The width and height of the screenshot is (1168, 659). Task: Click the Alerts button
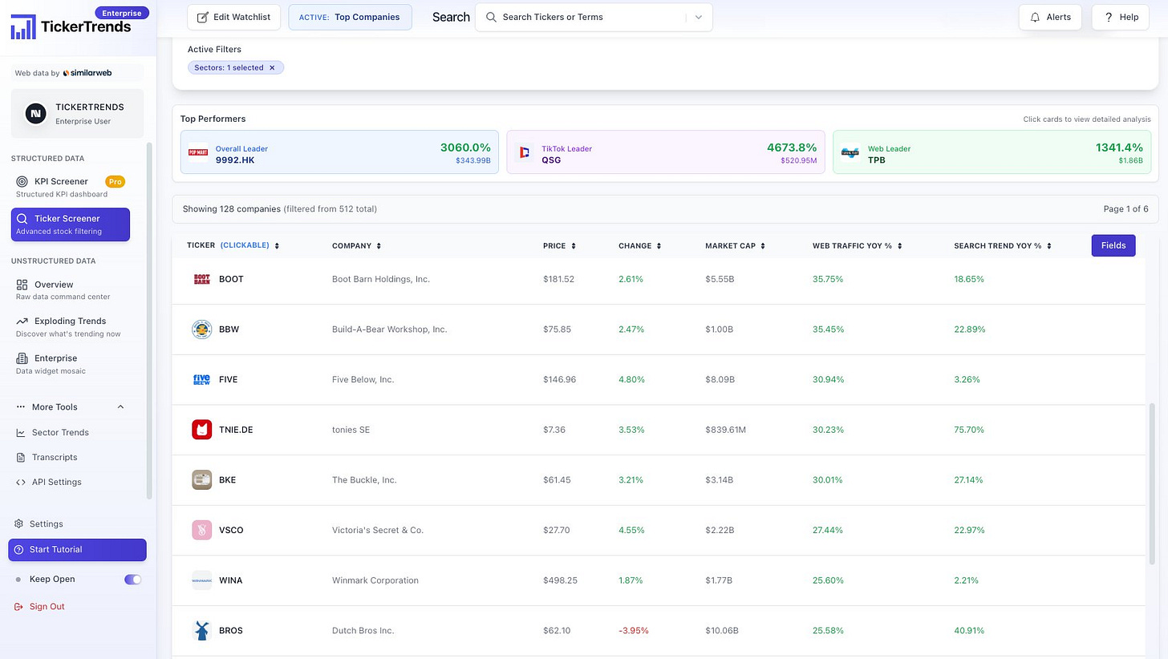pos(1050,17)
